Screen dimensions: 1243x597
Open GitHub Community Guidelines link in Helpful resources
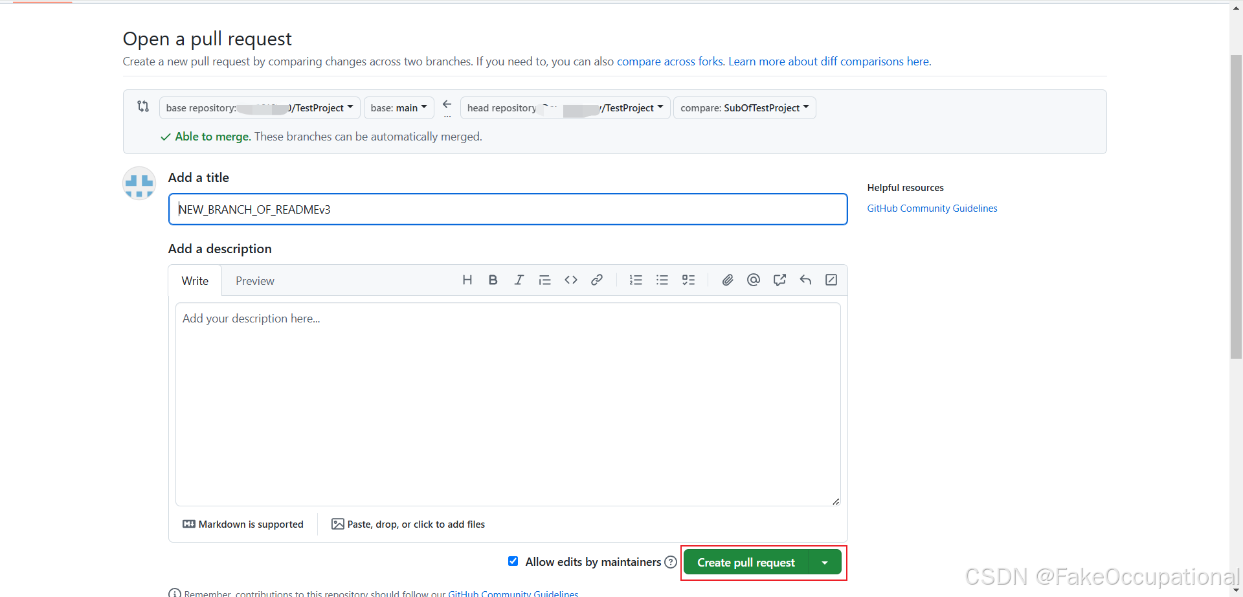pos(932,208)
